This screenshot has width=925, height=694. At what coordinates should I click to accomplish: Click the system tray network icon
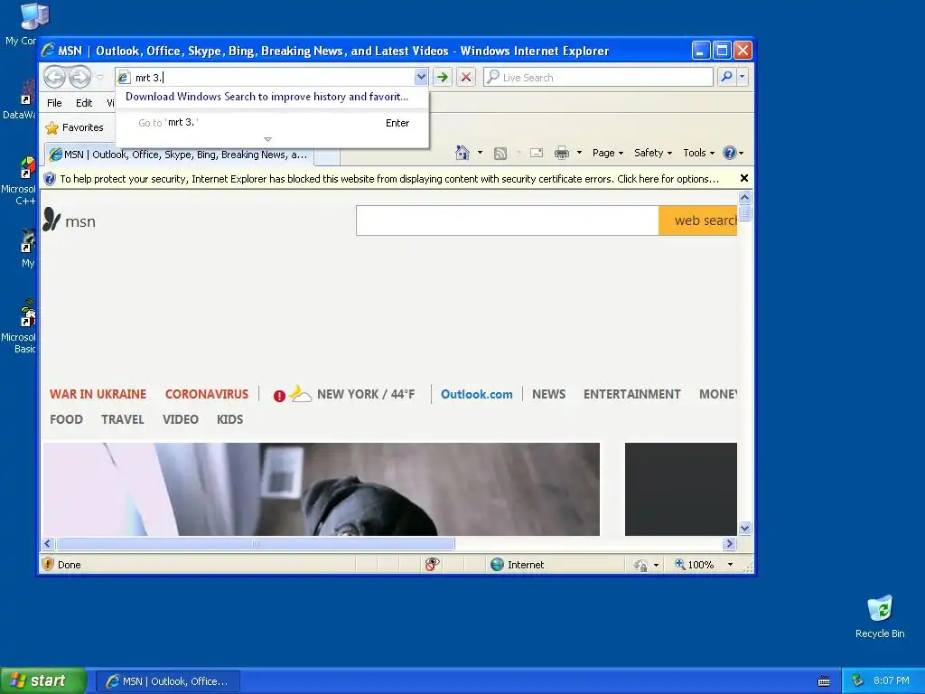(x=858, y=681)
